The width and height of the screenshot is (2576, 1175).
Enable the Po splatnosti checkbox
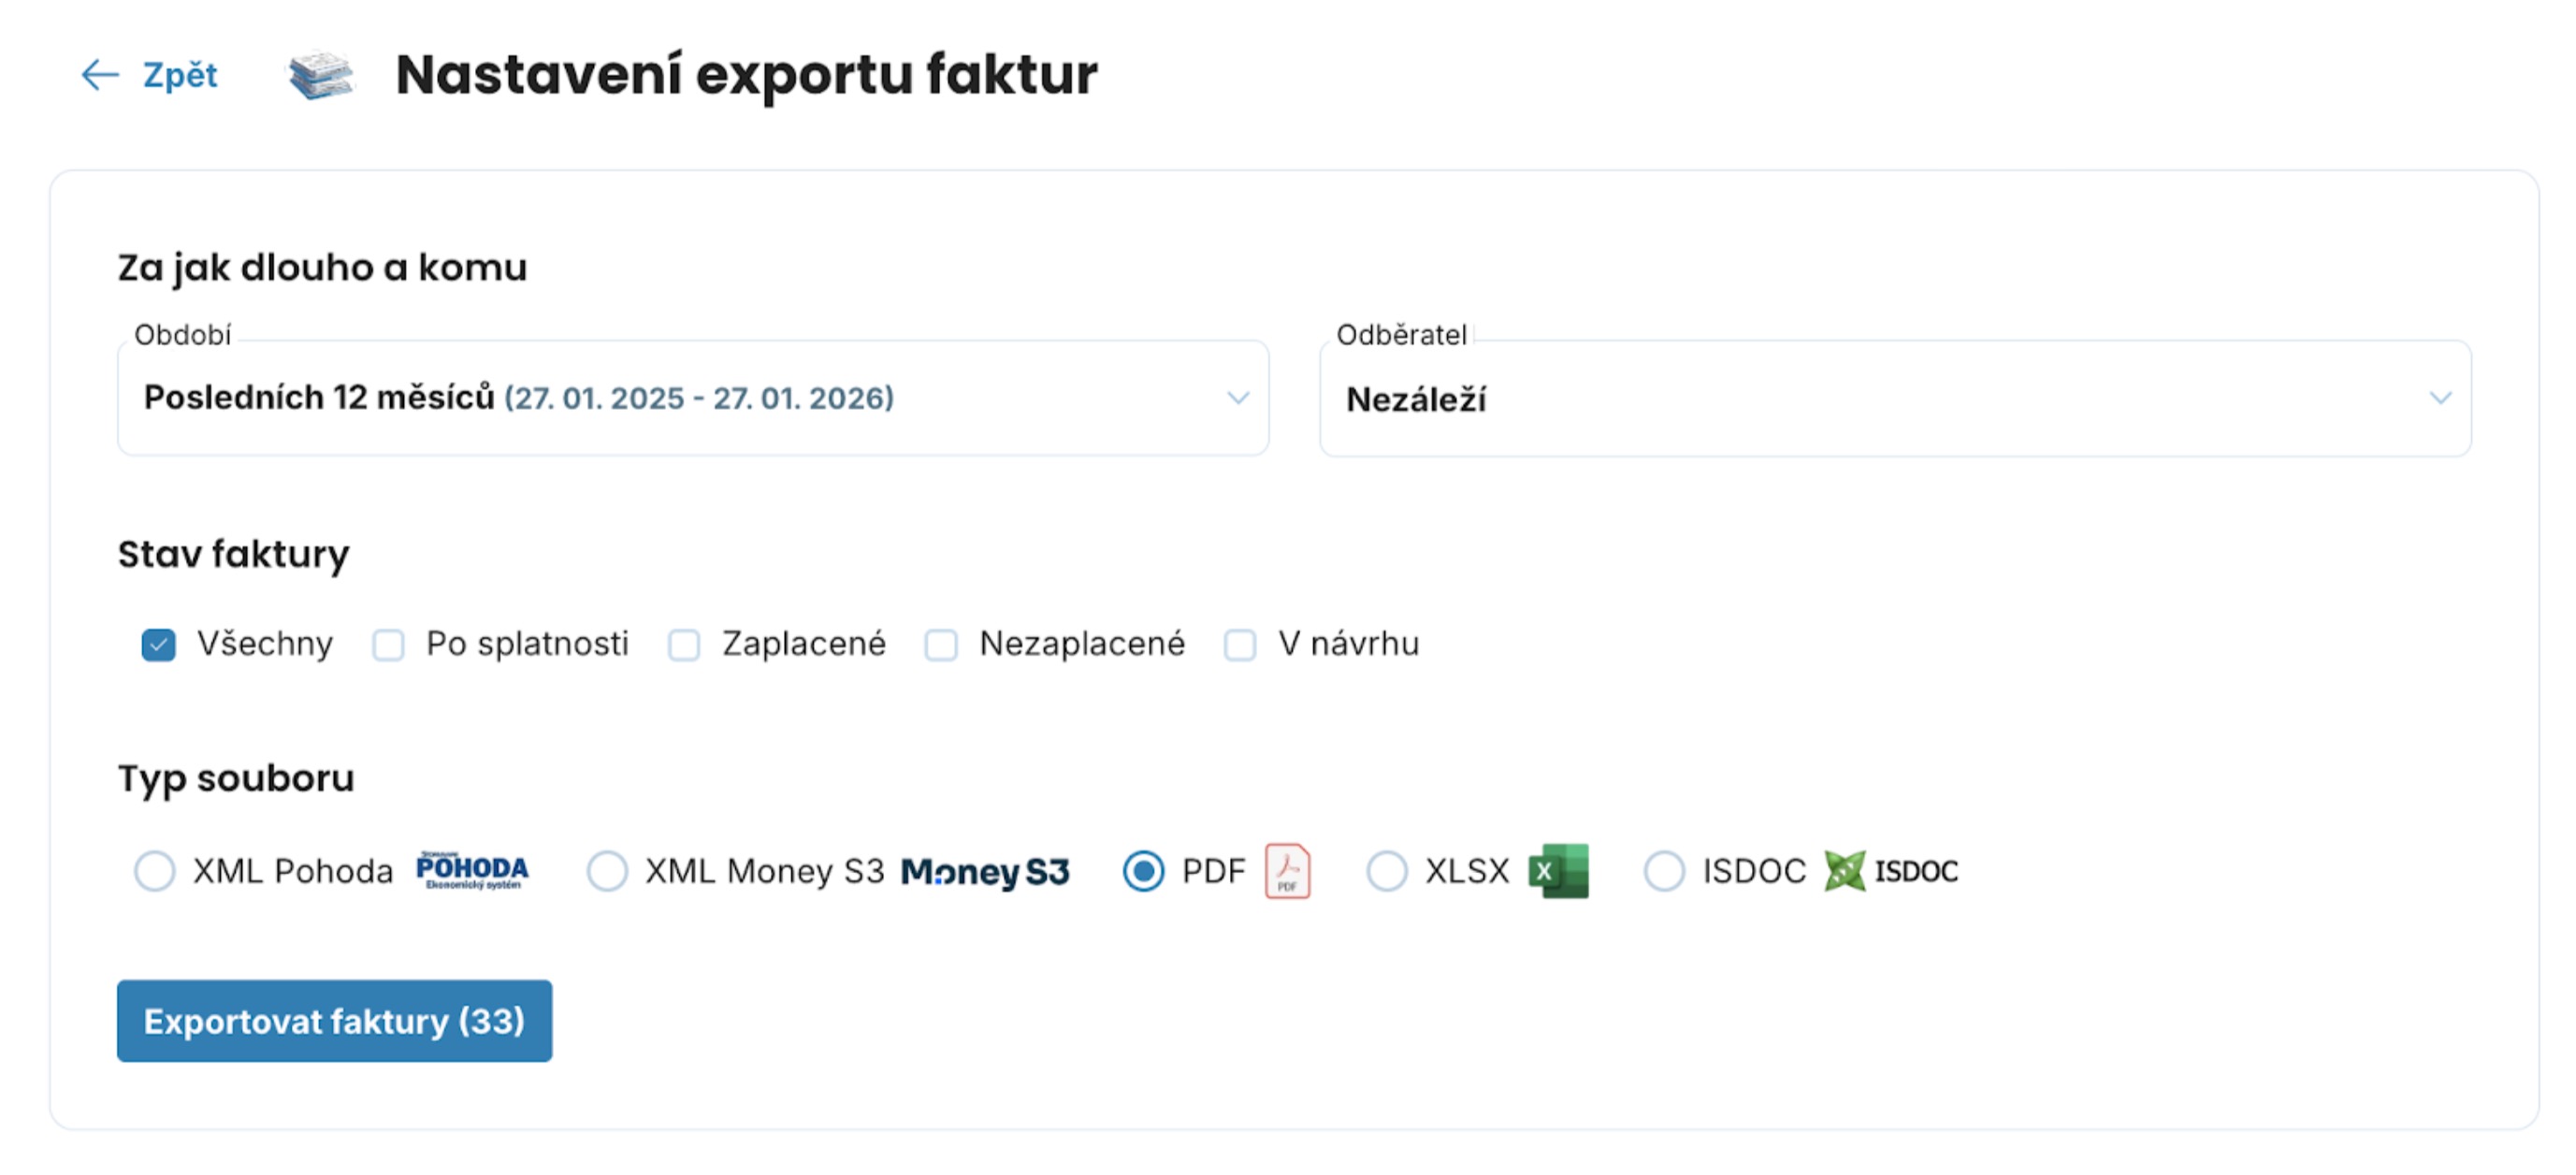(x=388, y=645)
